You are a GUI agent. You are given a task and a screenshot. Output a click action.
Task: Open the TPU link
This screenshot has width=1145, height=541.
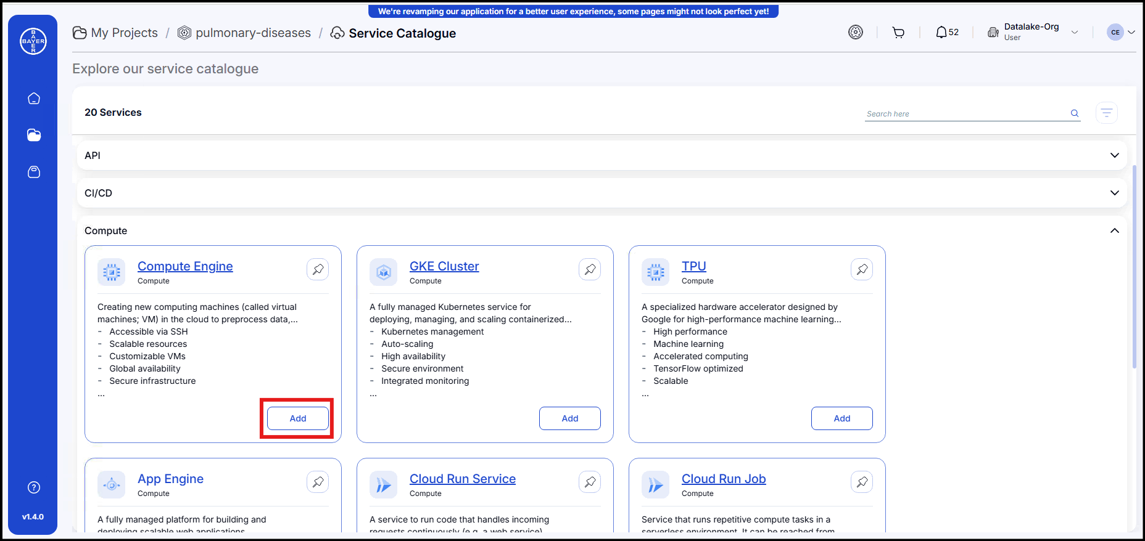click(x=694, y=266)
